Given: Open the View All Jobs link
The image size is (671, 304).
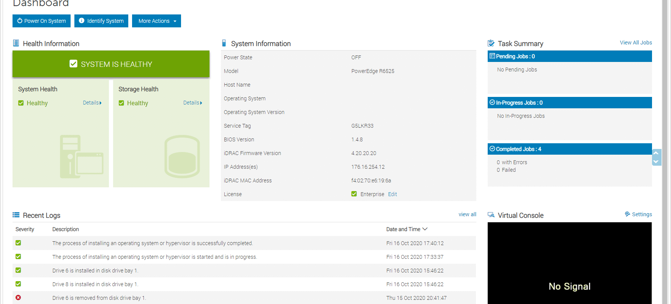Looking at the screenshot, I should coord(636,43).
